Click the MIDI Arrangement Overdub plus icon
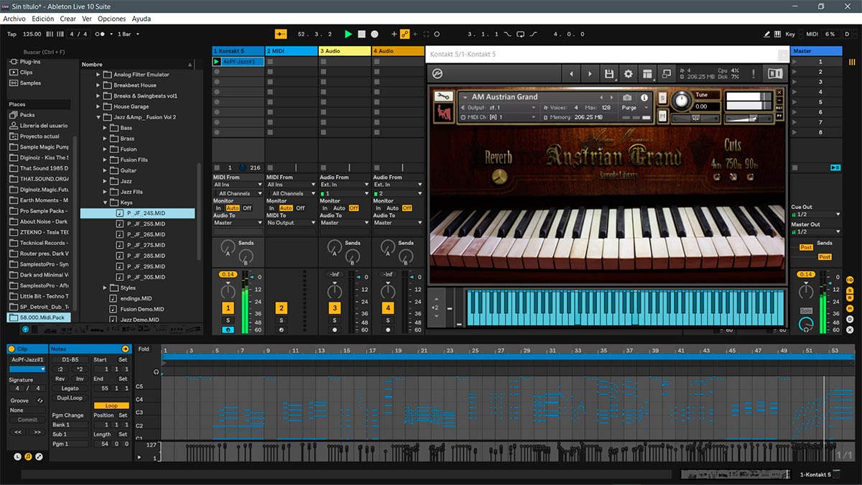Image resolution: width=862 pixels, height=485 pixels. [x=394, y=34]
